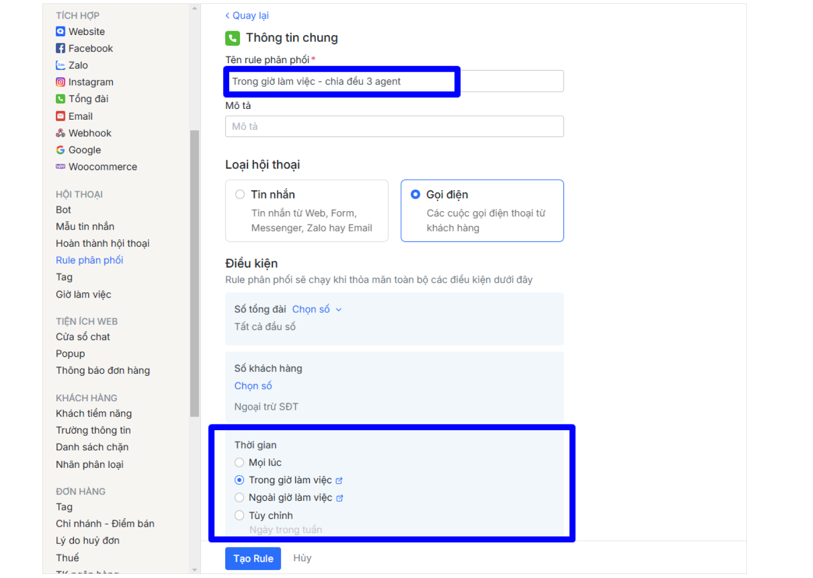Click the Facebook integration icon
Screen dimensions: 813x578
pyautogui.click(x=60, y=49)
